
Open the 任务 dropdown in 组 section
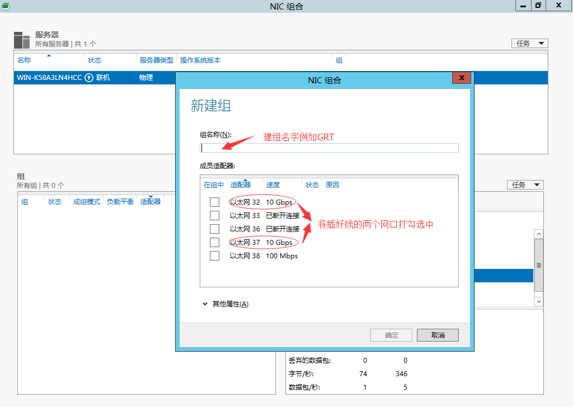point(524,184)
